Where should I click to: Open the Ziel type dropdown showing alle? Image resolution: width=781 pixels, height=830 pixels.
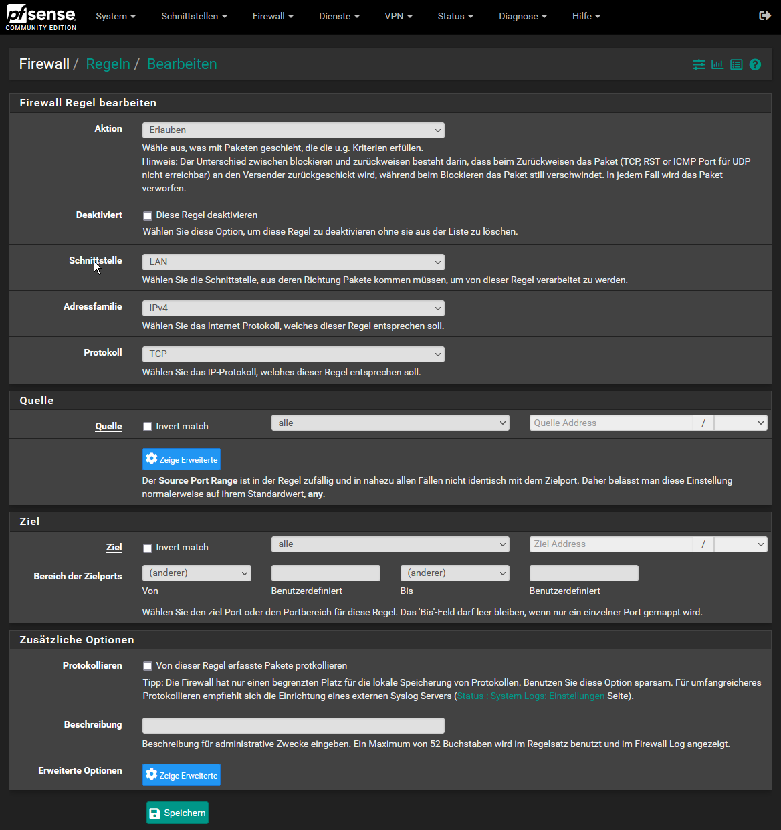[x=390, y=544]
